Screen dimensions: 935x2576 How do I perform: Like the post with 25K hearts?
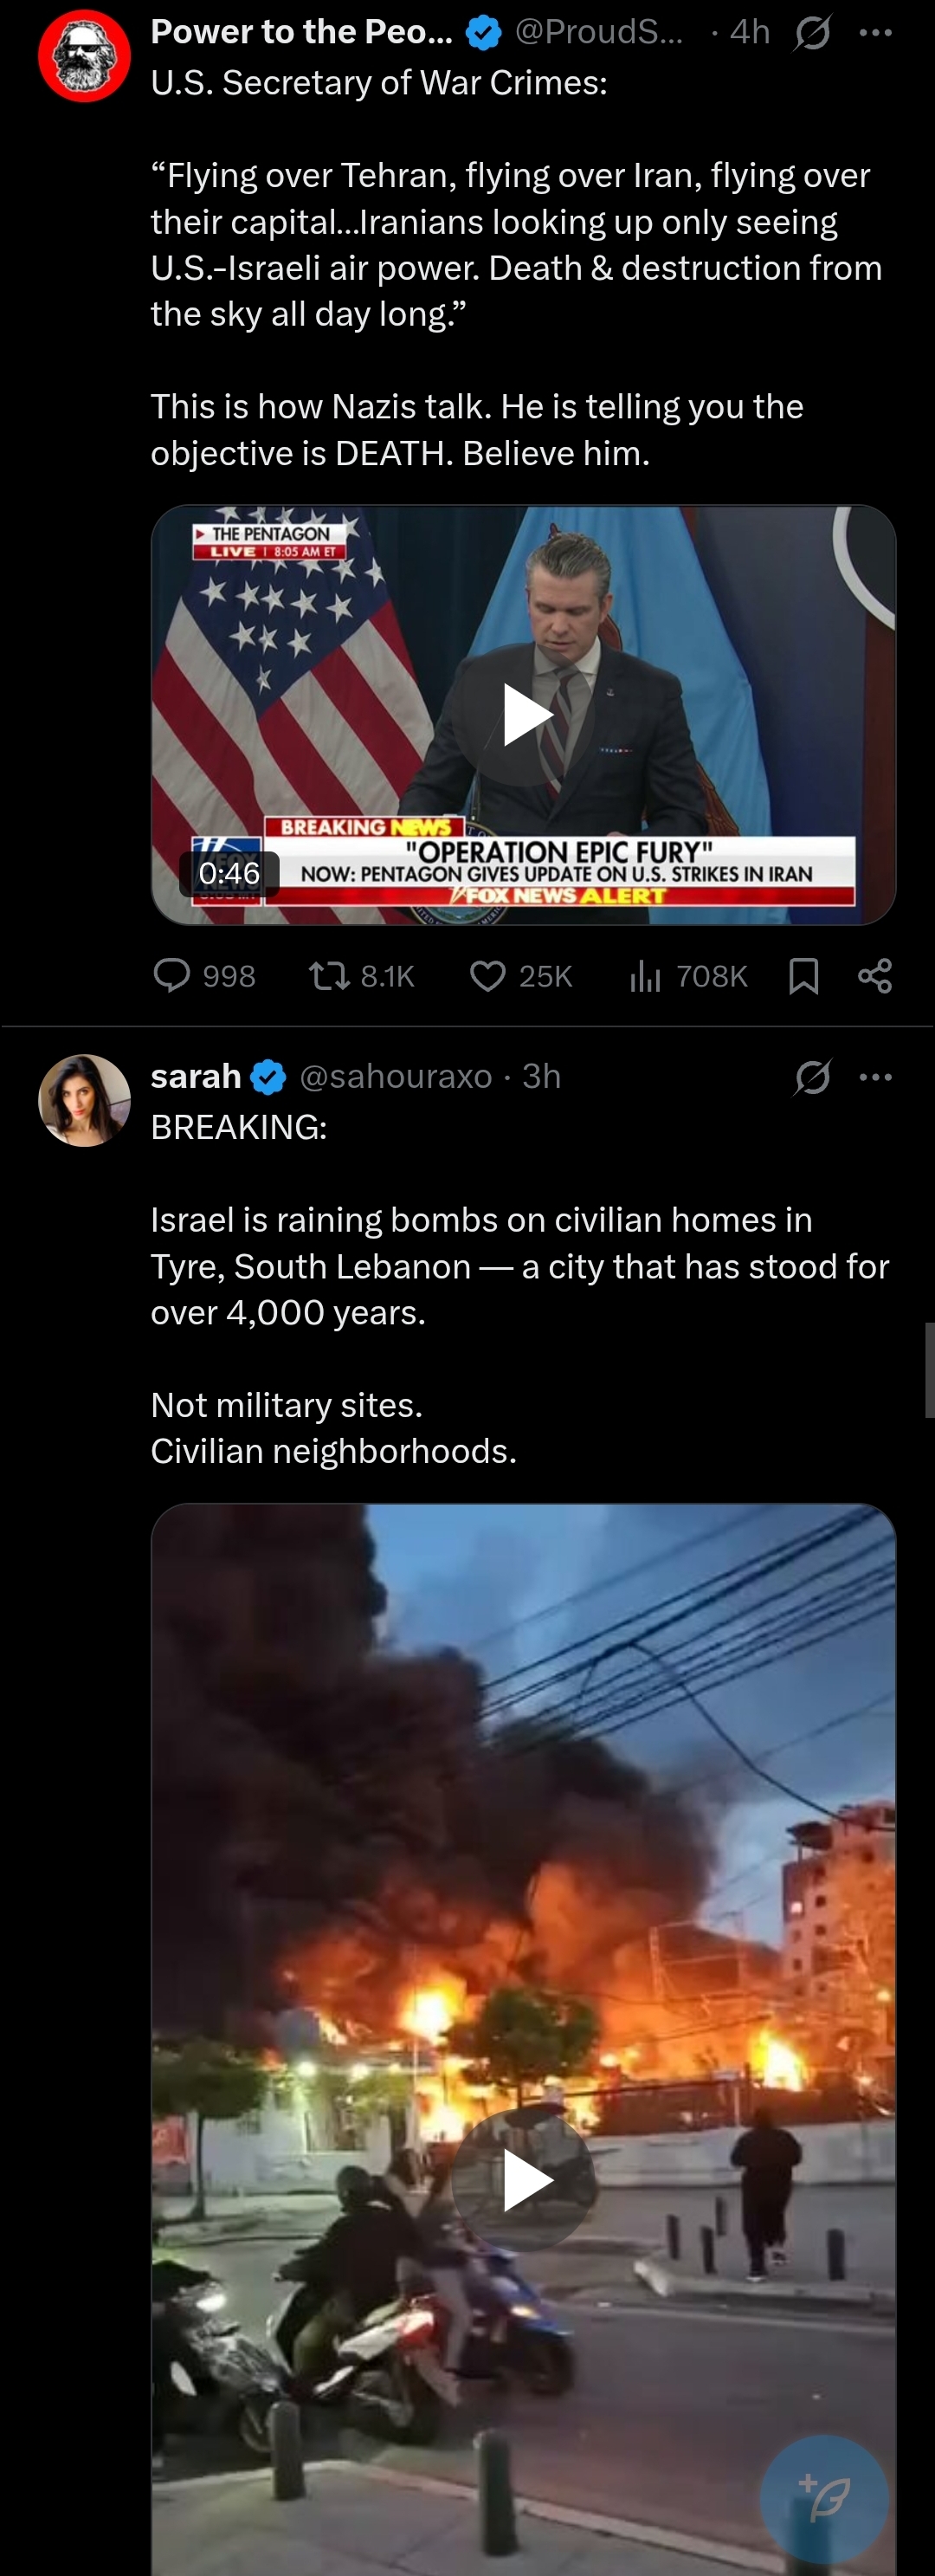tap(487, 975)
